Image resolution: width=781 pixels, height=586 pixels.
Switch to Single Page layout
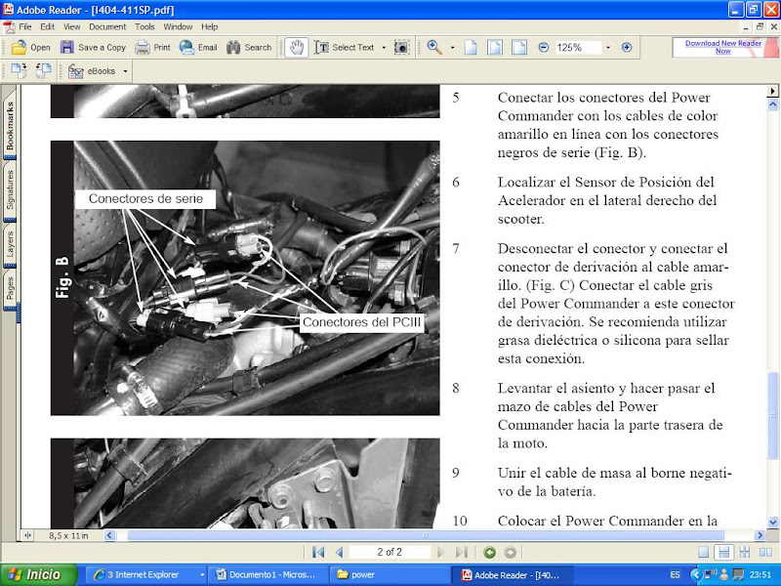coord(703,552)
